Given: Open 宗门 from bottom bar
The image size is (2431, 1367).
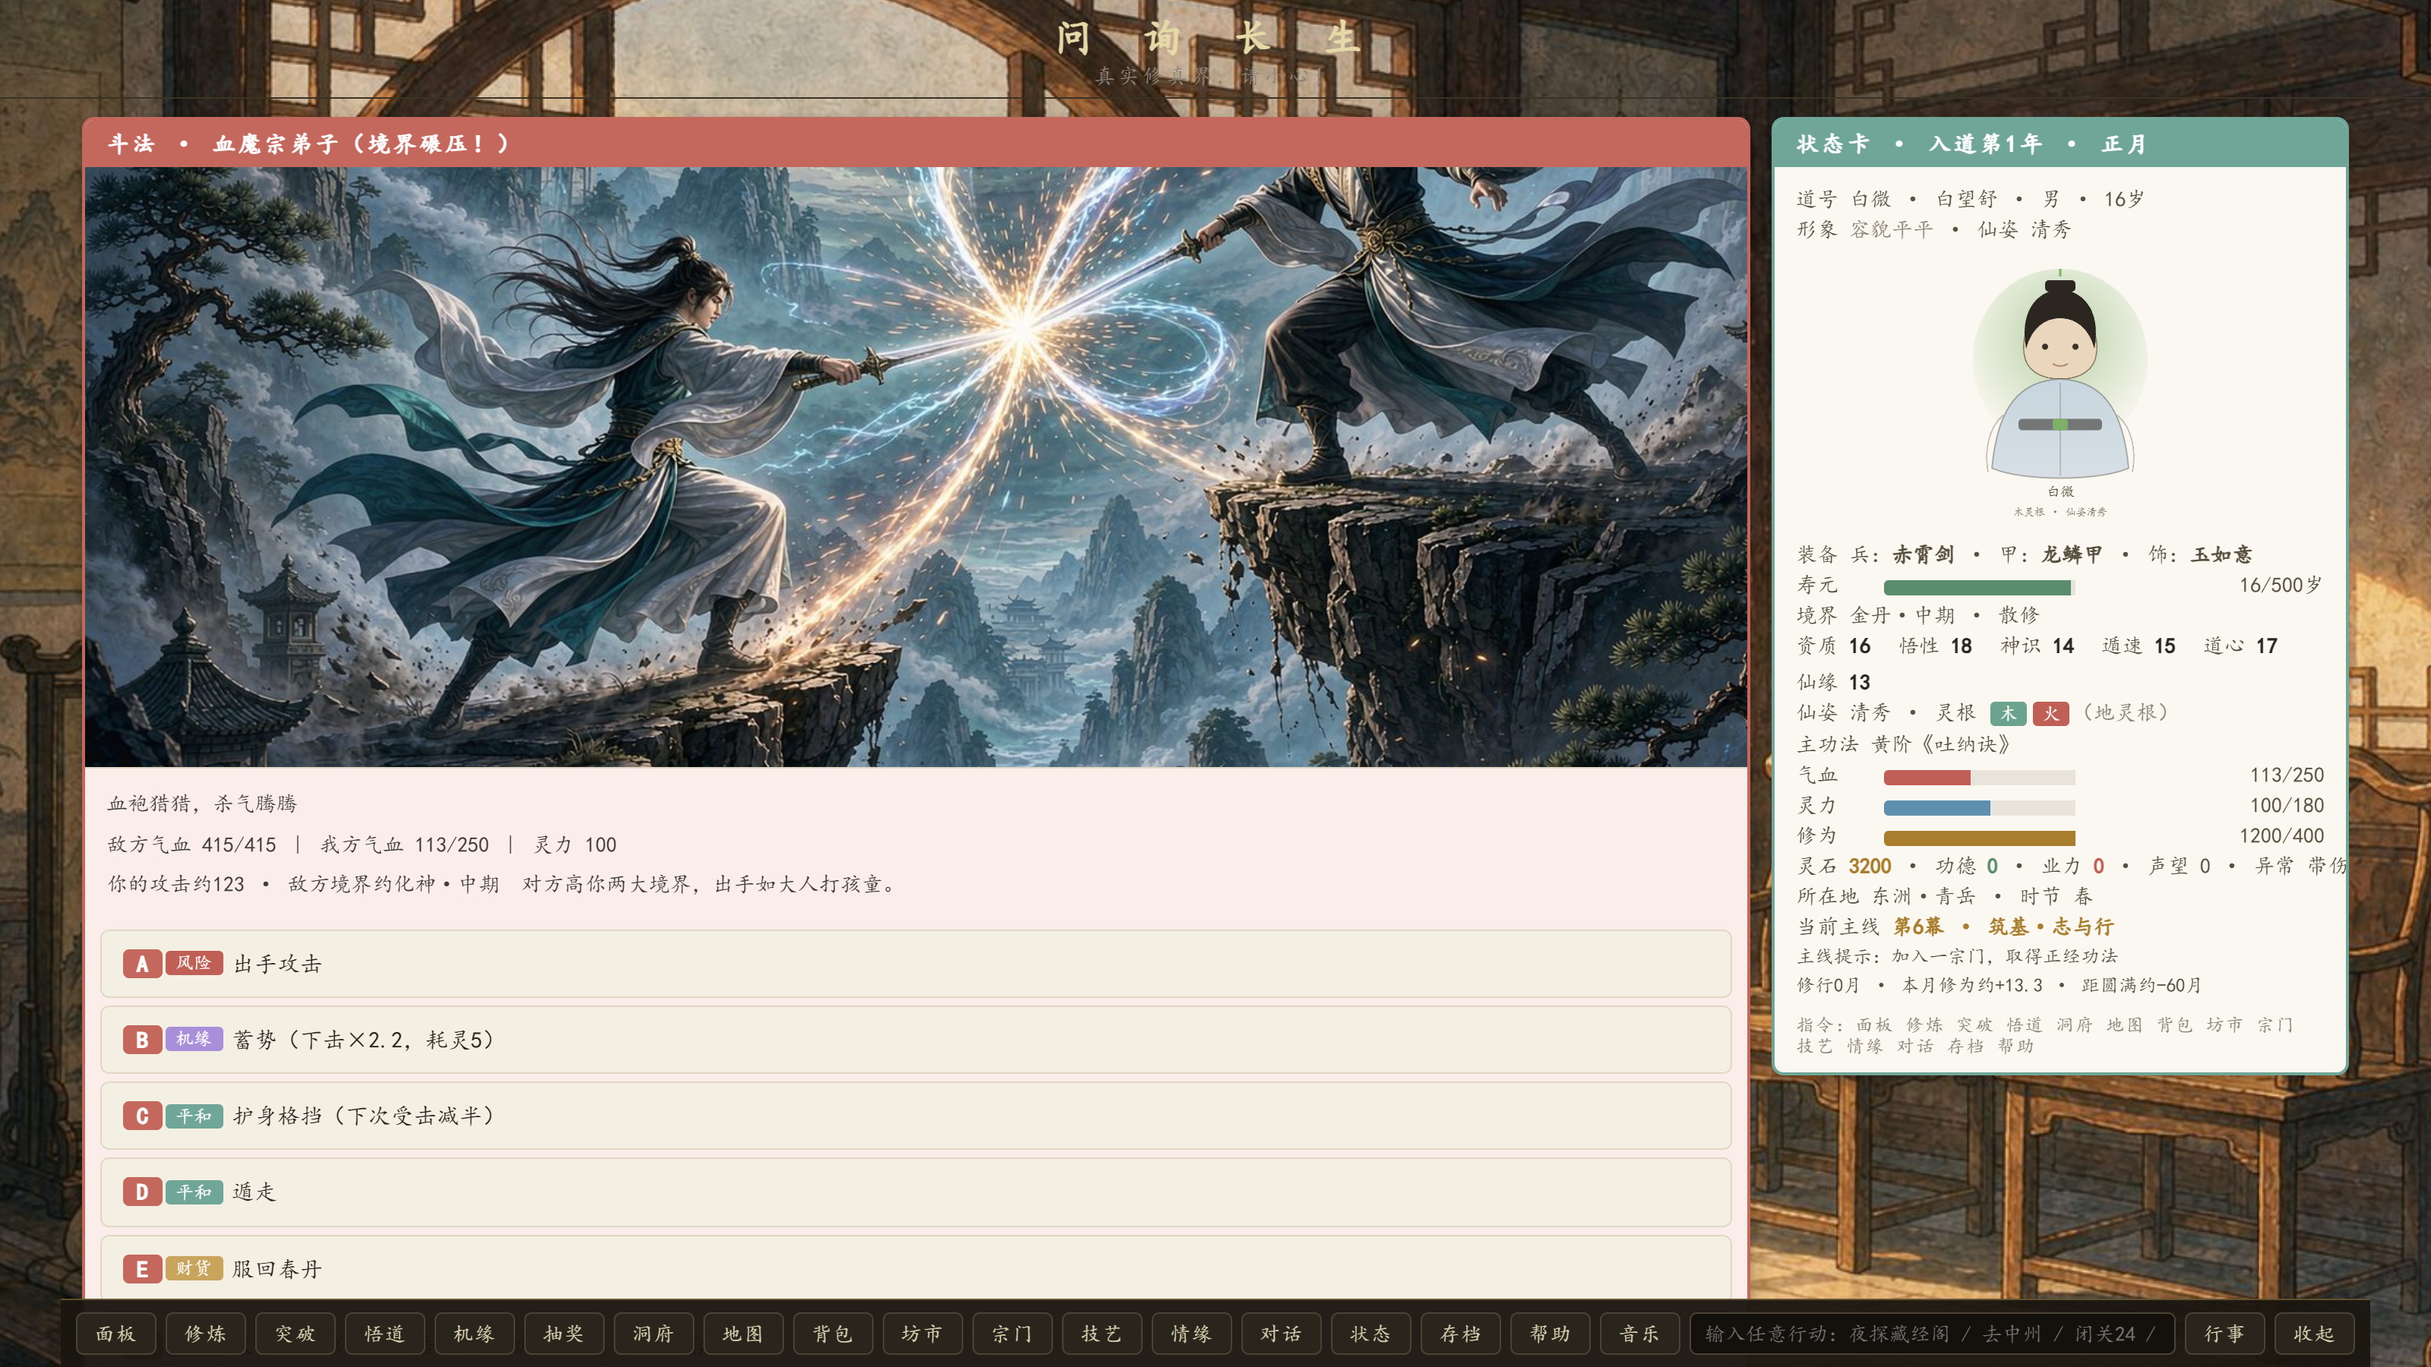Looking at the screenshot, I should point(1013,1333).
